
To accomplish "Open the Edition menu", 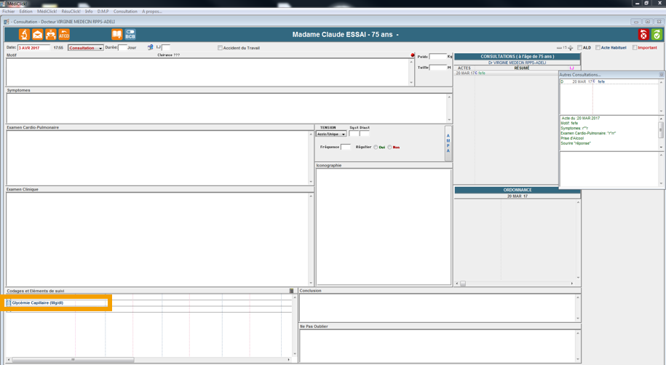I will [x=25, y=12].
